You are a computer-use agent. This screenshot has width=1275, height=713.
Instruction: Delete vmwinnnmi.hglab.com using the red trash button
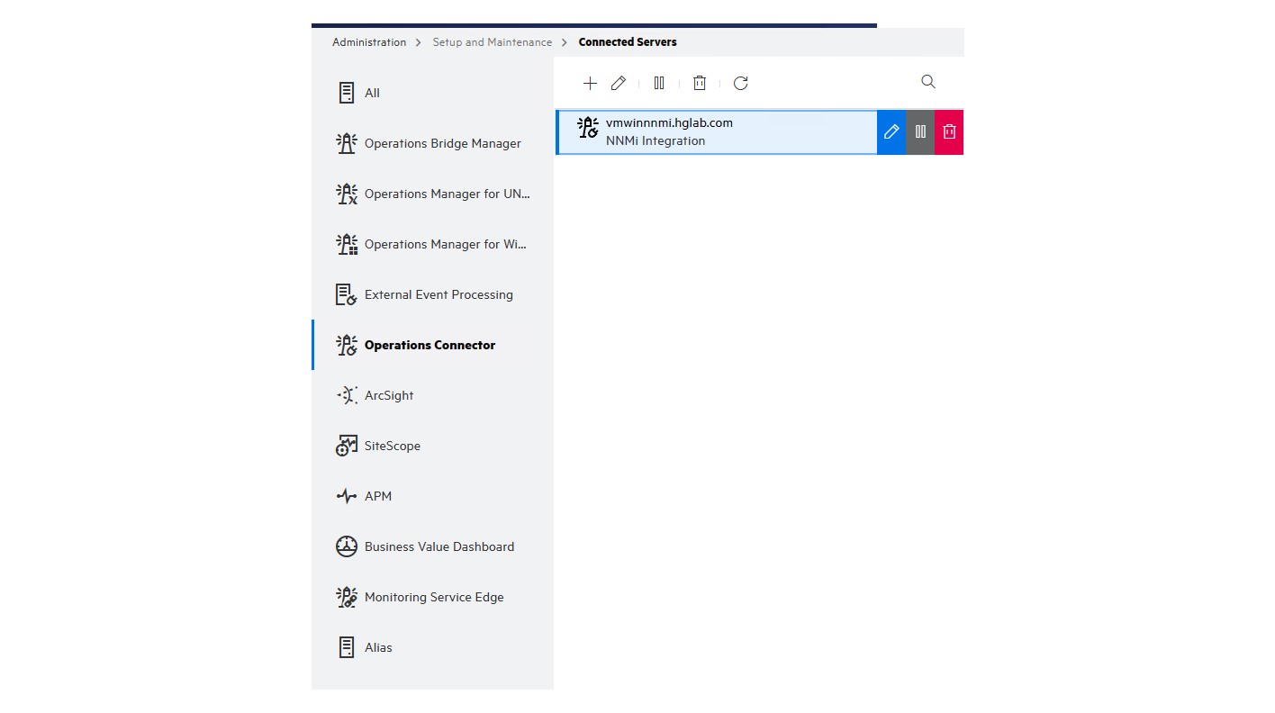(x=949, y=132)
